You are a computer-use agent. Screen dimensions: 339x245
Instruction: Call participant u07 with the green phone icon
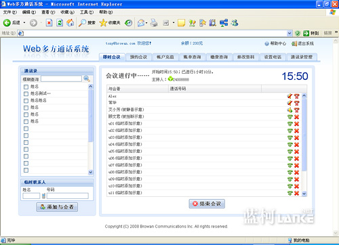(290, 165)
